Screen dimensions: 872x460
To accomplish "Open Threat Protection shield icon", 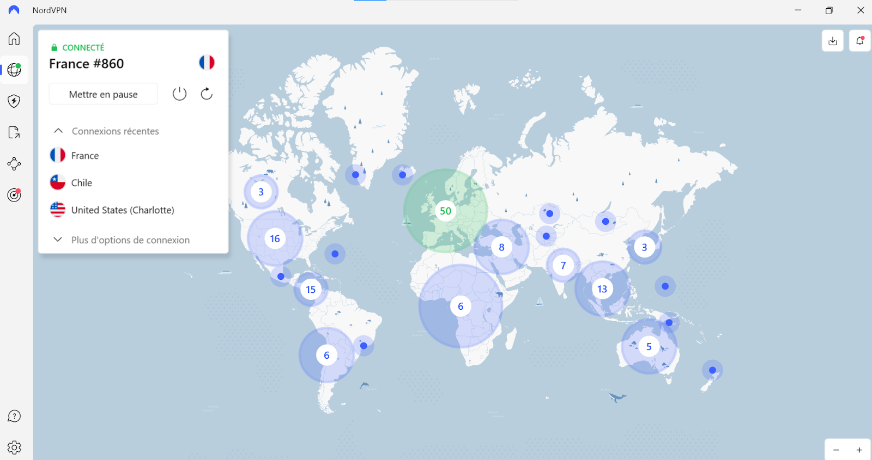I will pyautogui.click(x=14, y=101).
